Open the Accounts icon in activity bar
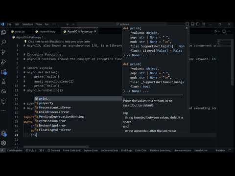 pyautogui.click(x=3, y=133)
